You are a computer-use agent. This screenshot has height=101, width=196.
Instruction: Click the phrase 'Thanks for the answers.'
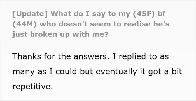click(x=61, y=56)
